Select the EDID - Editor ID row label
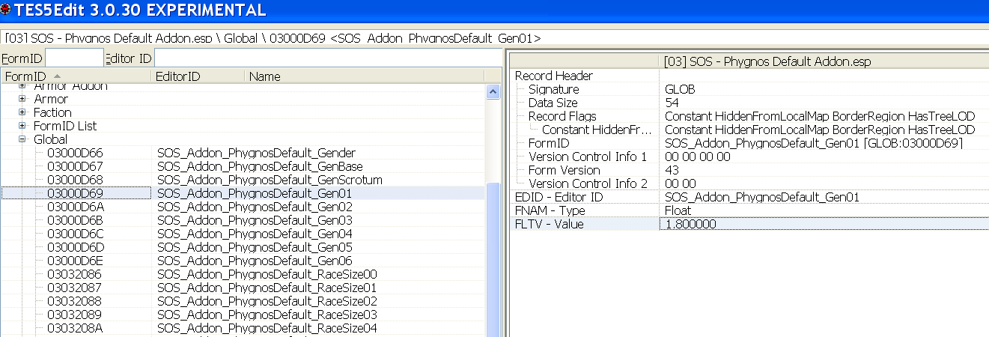The width and height of the screenshot is (989, 337). (x=559, y=197)
